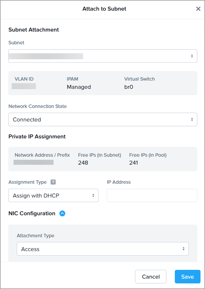Open the Assign with DHCP dropdown
205x289 pixels.
[x=53, y=195]
